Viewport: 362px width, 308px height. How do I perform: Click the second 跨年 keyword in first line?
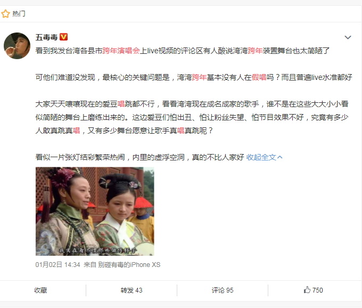click(255, 51)
